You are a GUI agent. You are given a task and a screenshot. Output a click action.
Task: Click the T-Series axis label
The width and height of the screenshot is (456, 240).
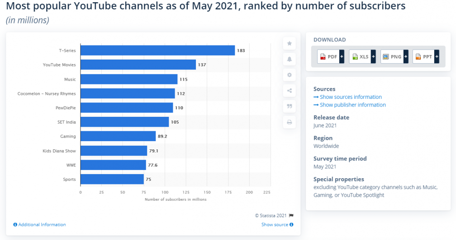coord(67,51)
